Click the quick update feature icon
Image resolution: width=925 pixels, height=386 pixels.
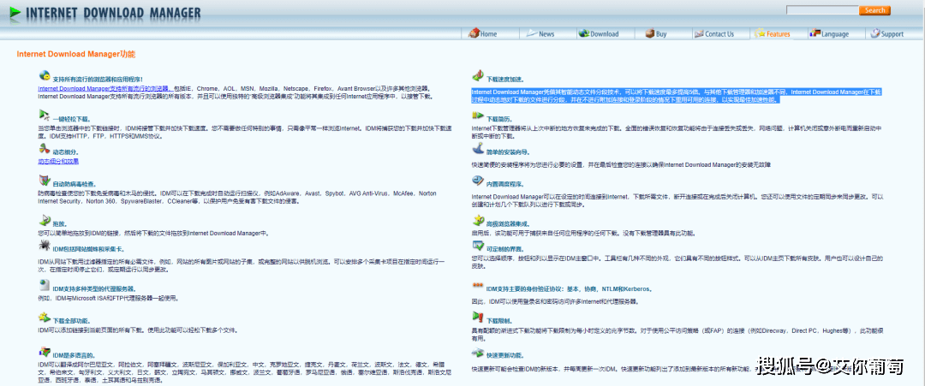pos(477,353)
